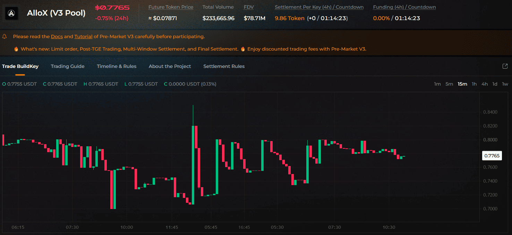
Task: Open the Settlement Rules tab
Action: pos(224,66)
